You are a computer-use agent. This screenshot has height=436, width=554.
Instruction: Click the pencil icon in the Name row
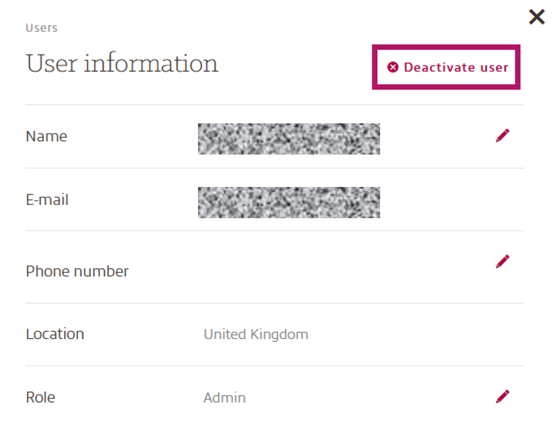502,135
